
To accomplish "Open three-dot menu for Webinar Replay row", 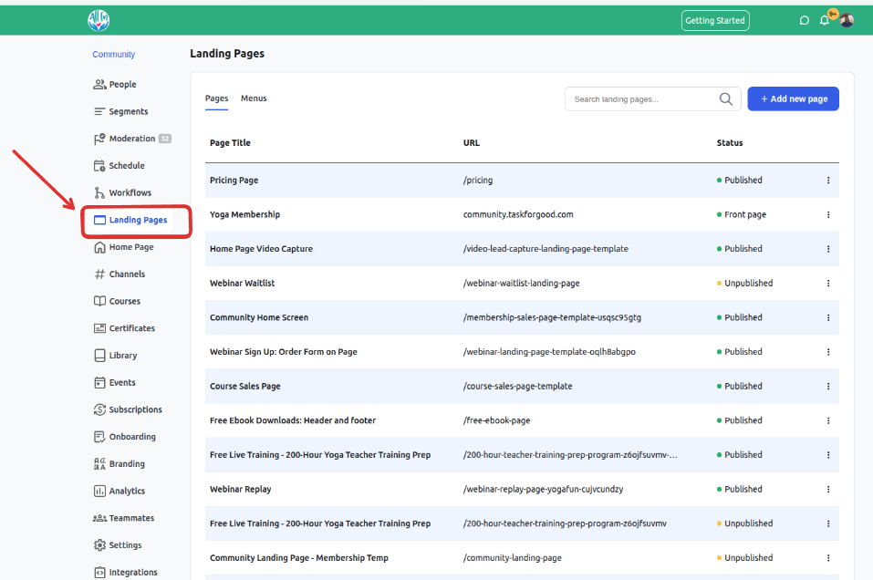I will [828, 490].
